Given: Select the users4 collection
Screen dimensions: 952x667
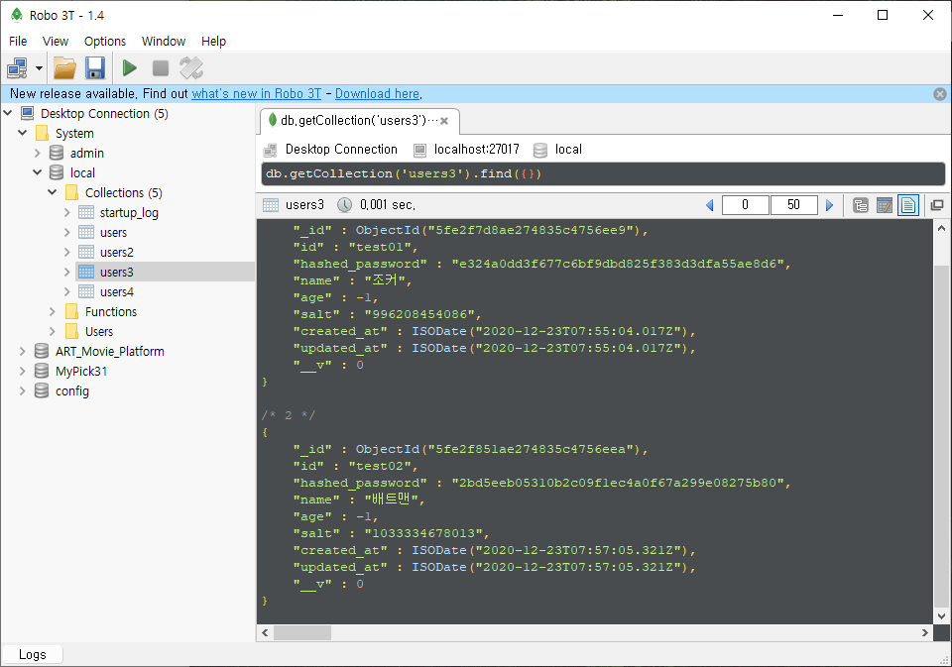Looking at the screenshot, I should (x=117, y=292).
